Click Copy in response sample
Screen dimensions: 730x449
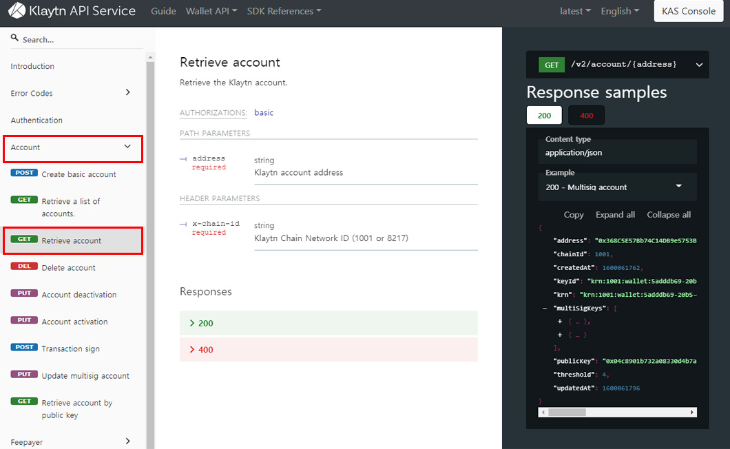click(574, 215)
